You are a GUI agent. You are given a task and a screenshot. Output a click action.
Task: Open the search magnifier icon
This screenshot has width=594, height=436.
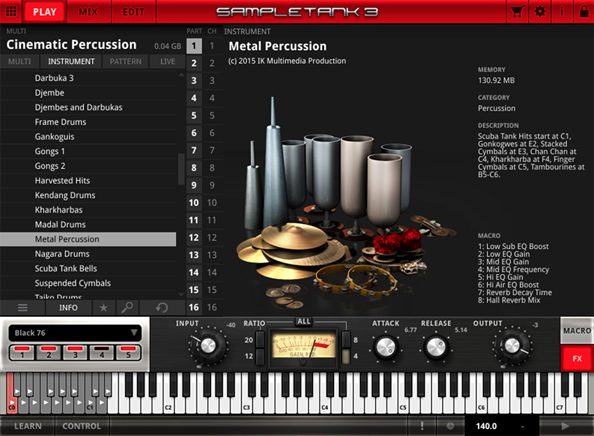pos(127,308)
